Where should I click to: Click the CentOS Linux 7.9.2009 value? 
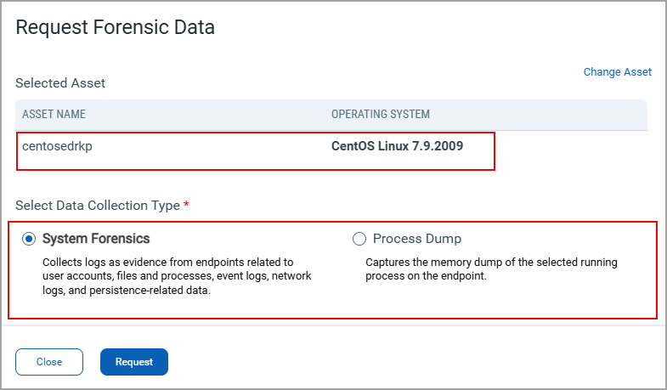click(x=398, y=145)
